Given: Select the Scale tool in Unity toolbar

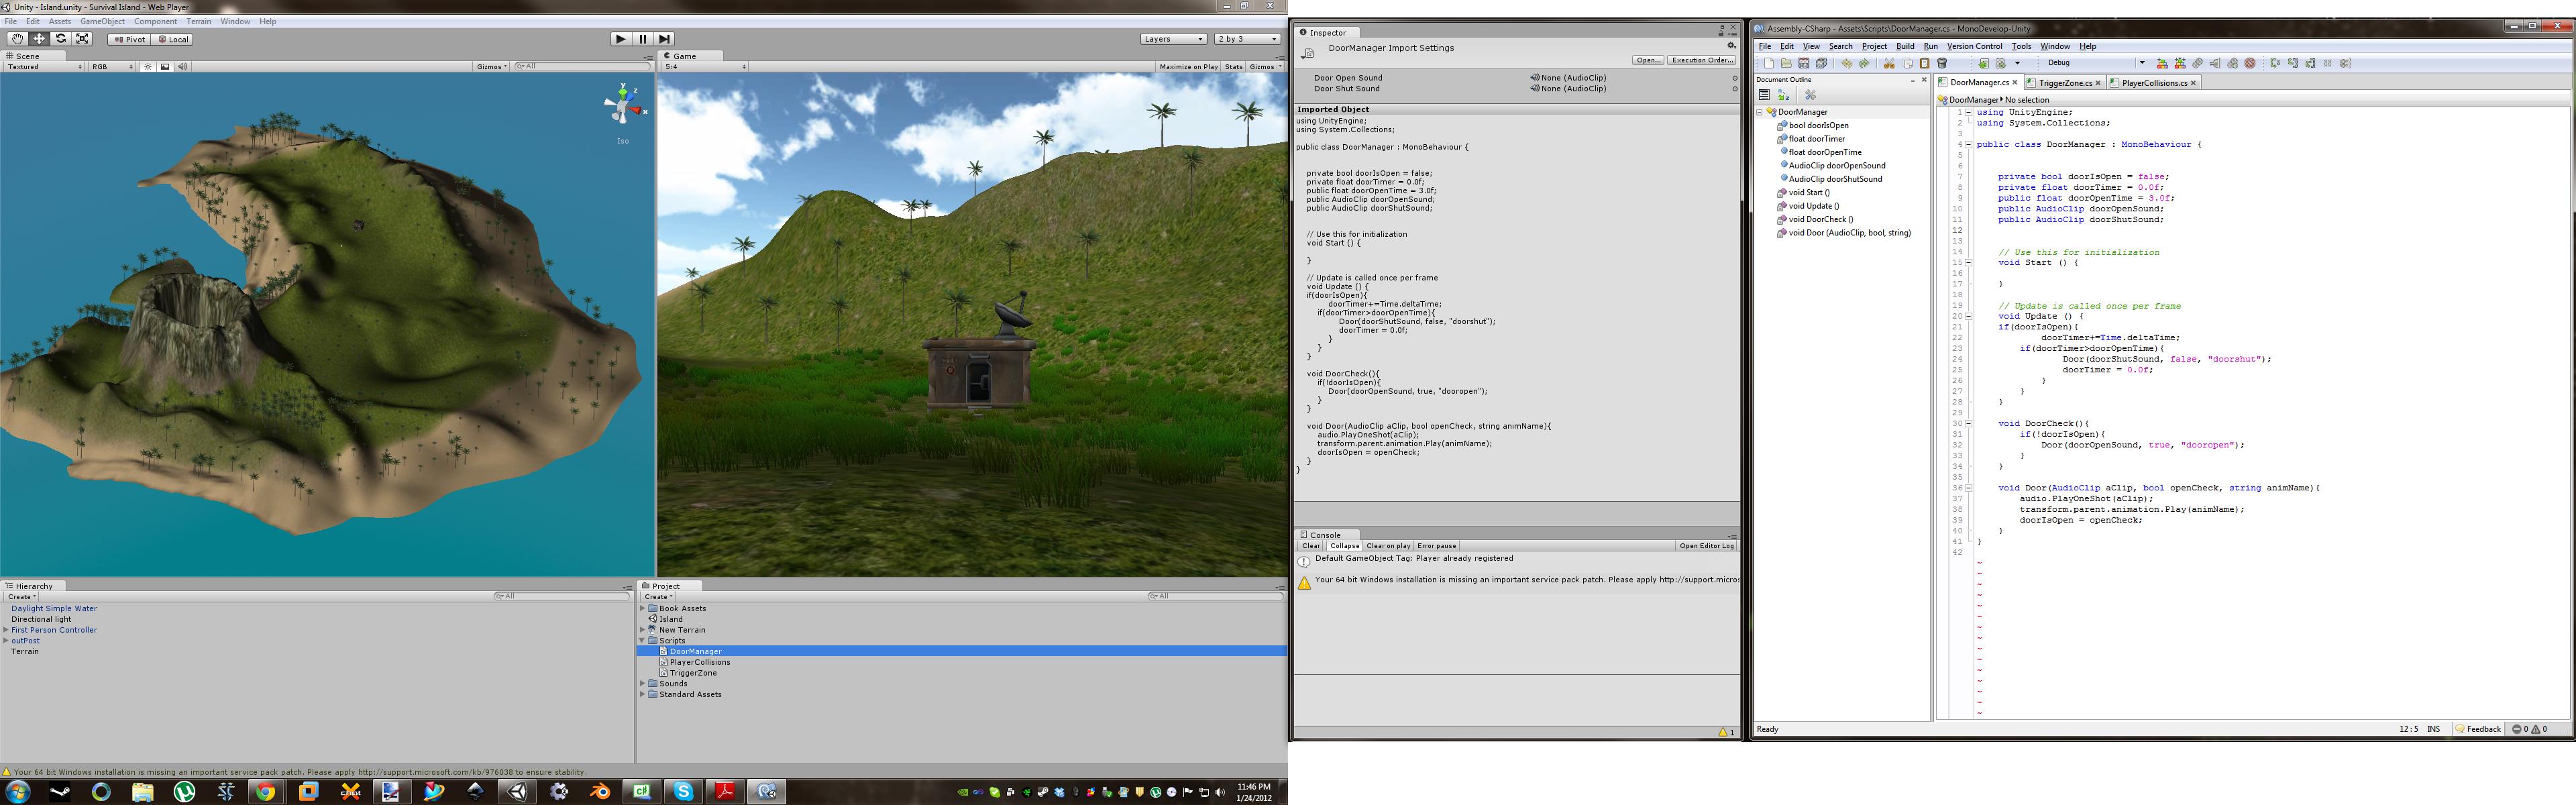Looking at the screenshot, I should pyautogui.click(x=83, y=39).
